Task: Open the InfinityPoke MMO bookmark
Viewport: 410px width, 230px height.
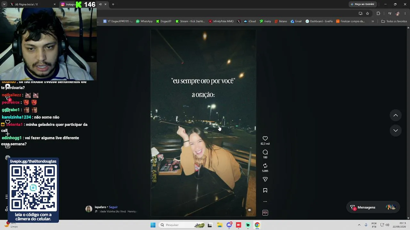Action: pos(221,21)
